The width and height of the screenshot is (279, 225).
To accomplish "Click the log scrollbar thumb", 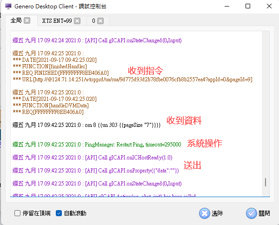I will [x=266, y=182].
